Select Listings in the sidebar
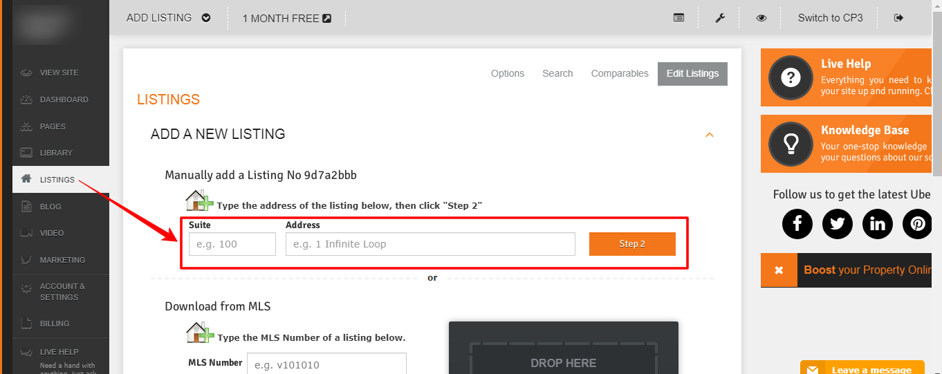This screenshot has width=942, height=374. tap(61, 180)
